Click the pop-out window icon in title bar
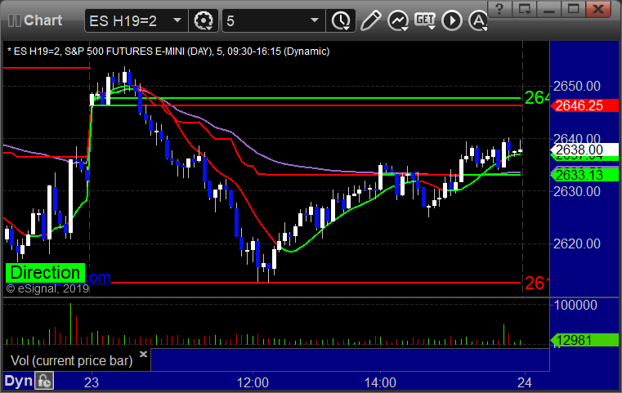622x393 pixels. point(533,9)
